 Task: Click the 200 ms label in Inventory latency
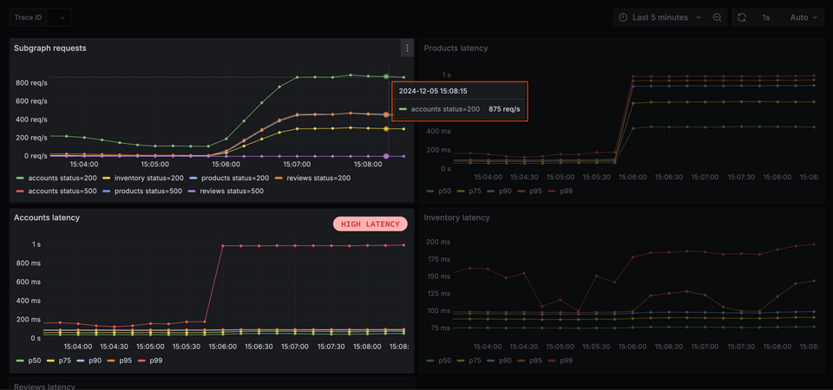(x=438, y=242)
